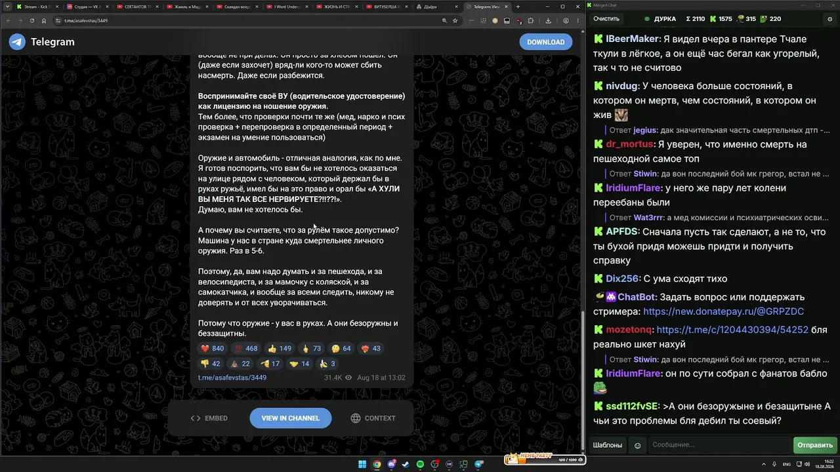Viewport: 840px width, 472px height.
Task: Click the Chrome address bar URL
Action: [86, 20]
